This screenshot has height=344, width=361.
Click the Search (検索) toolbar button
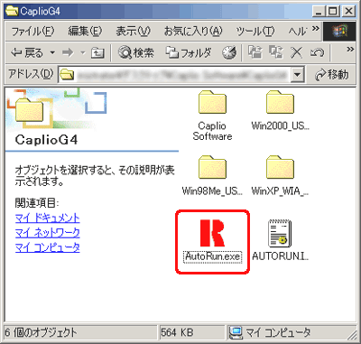[x=136, y=53]
